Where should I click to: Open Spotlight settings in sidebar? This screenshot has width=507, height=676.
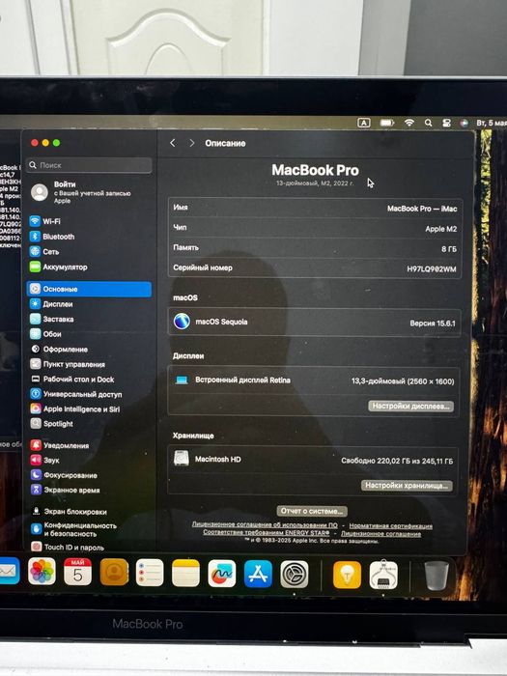point(58,424)
